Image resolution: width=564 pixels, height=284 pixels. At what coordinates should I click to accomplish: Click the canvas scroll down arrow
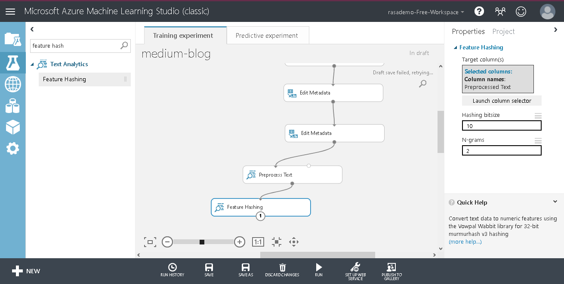click(x=441, y=248)
